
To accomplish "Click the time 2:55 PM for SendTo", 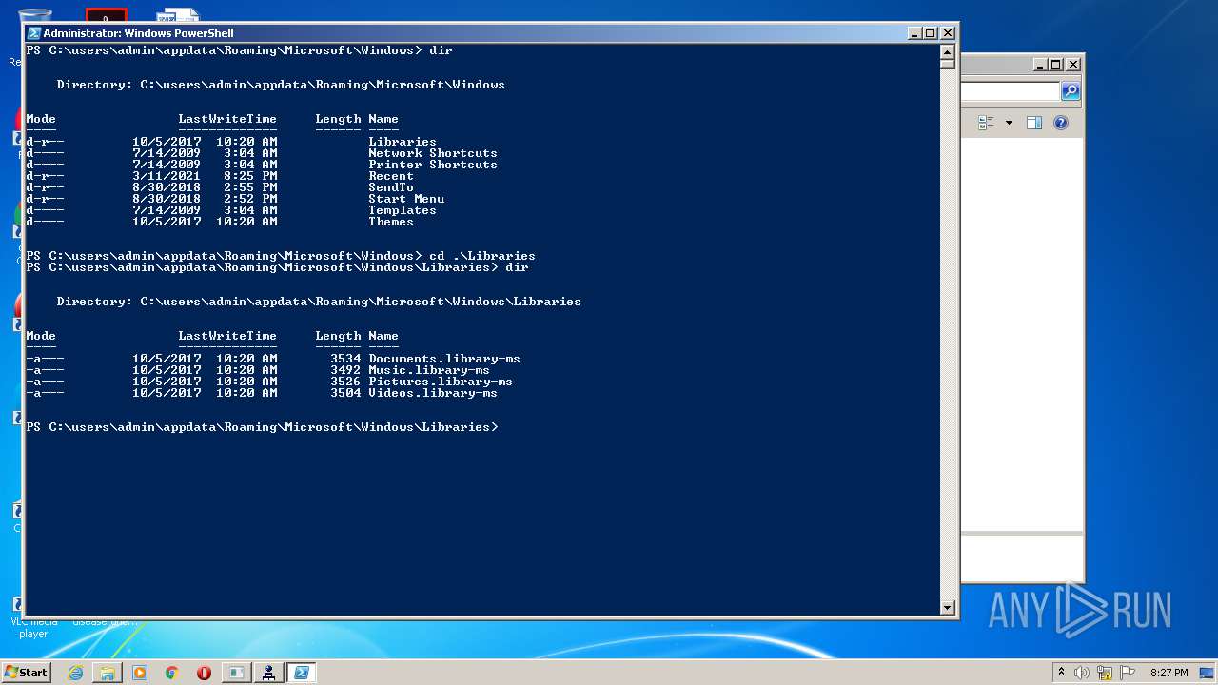I will pyautogui.click(x=250, y=187).
